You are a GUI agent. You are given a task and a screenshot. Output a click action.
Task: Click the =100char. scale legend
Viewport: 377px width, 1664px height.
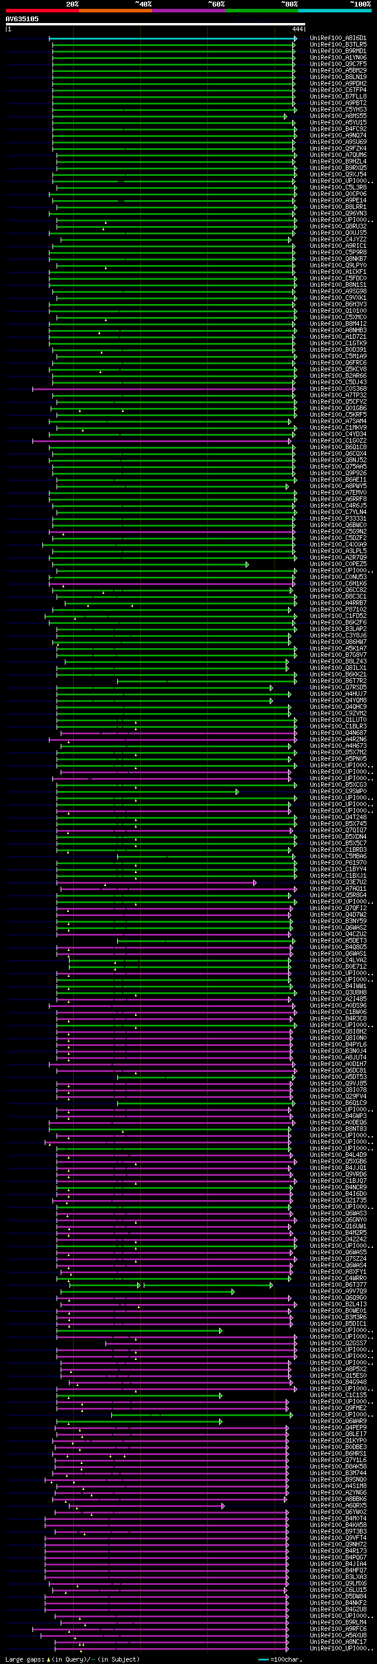click(x=280, y=1659)
